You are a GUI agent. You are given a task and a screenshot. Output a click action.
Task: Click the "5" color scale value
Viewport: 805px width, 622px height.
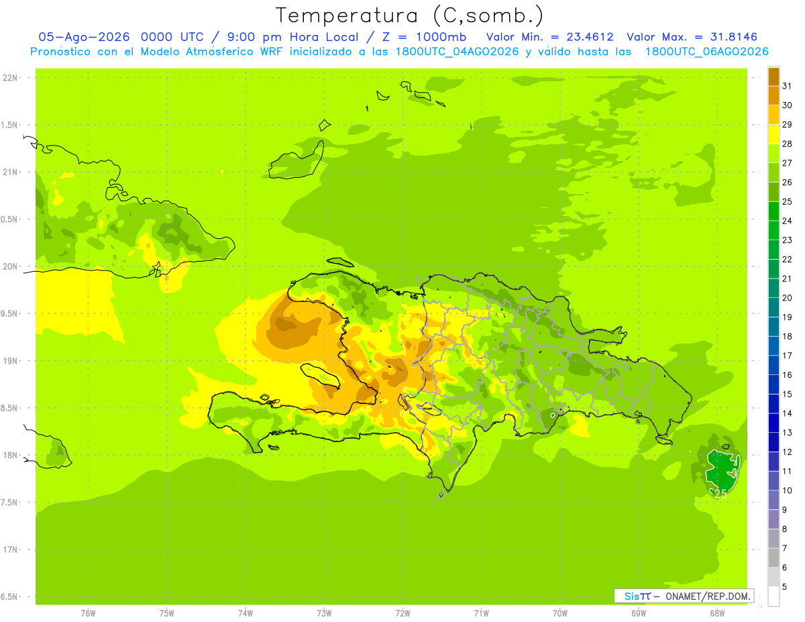coord(785,586)
